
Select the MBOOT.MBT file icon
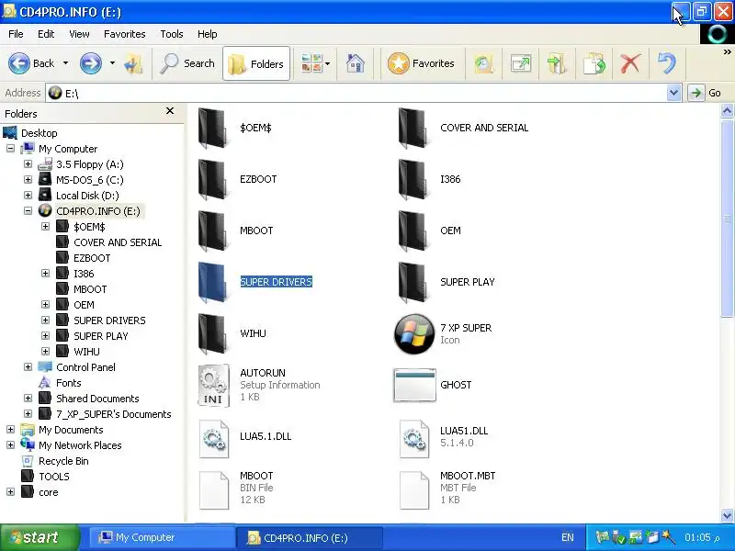[414, 490]
